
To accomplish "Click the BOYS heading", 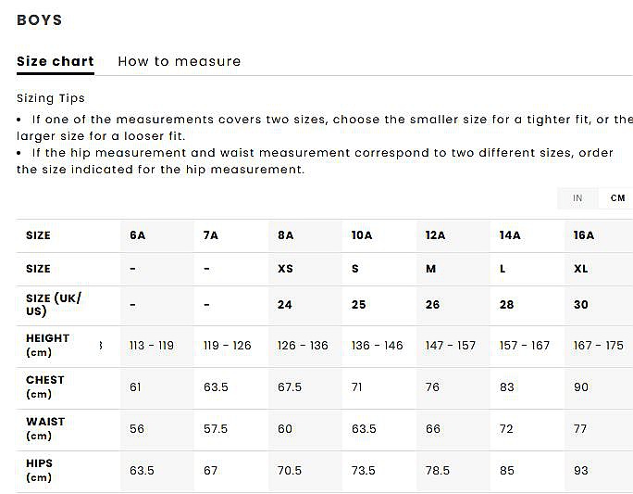I will pyautogui.click(x=40, y=19).
